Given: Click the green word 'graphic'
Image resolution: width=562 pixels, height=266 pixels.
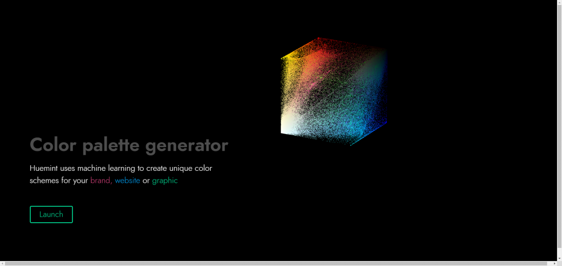Looking at the screenshot, I should click(165, 181).
